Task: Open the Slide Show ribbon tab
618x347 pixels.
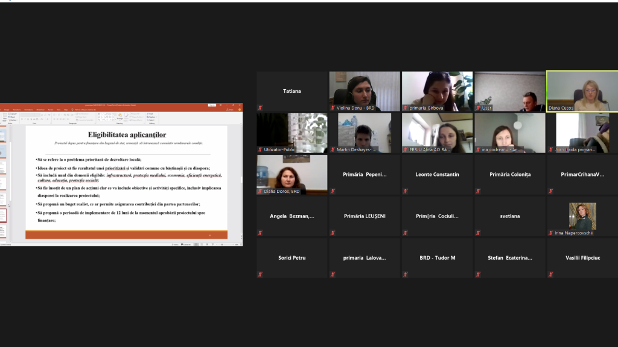Action: tap(40, 110)
